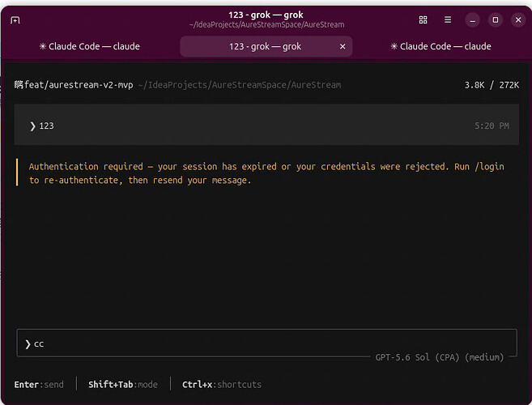Maximize the terminal window

496,20
